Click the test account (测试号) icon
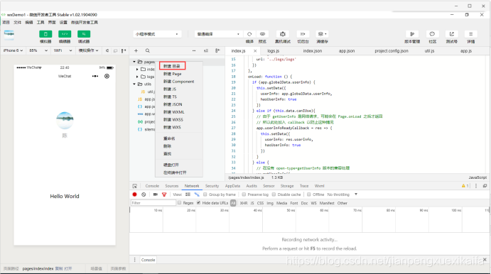The height and width of the screenshot is (274, 491). pyautogui.click(x=451, y=34)
